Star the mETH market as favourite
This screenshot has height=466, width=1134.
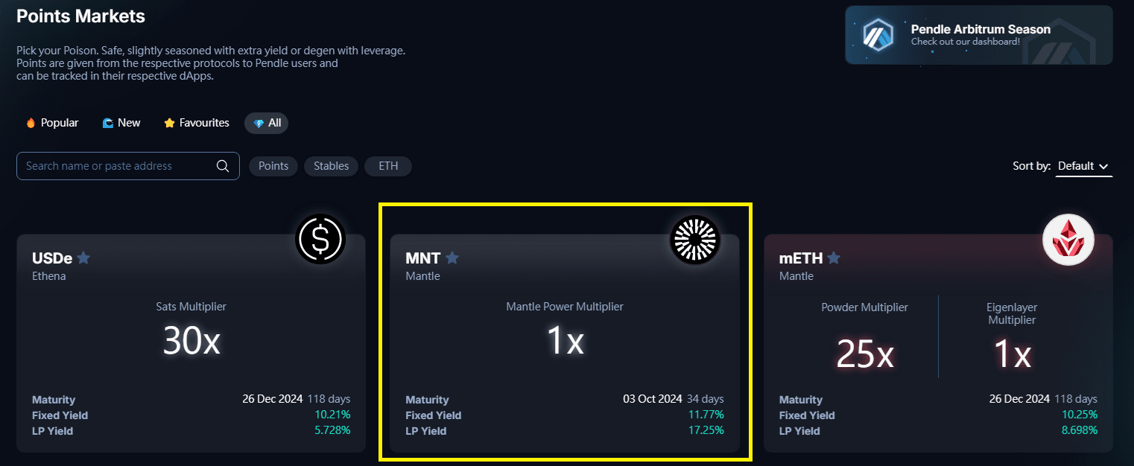[x=834, y=258]
